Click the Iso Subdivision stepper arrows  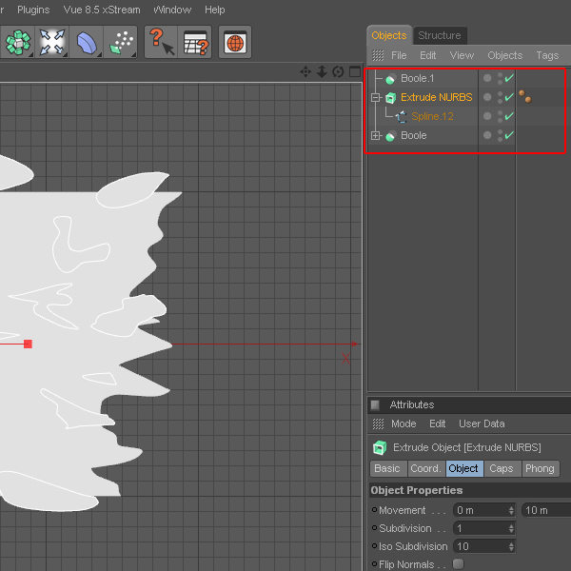pyautogui.click(x=511, y=546)
